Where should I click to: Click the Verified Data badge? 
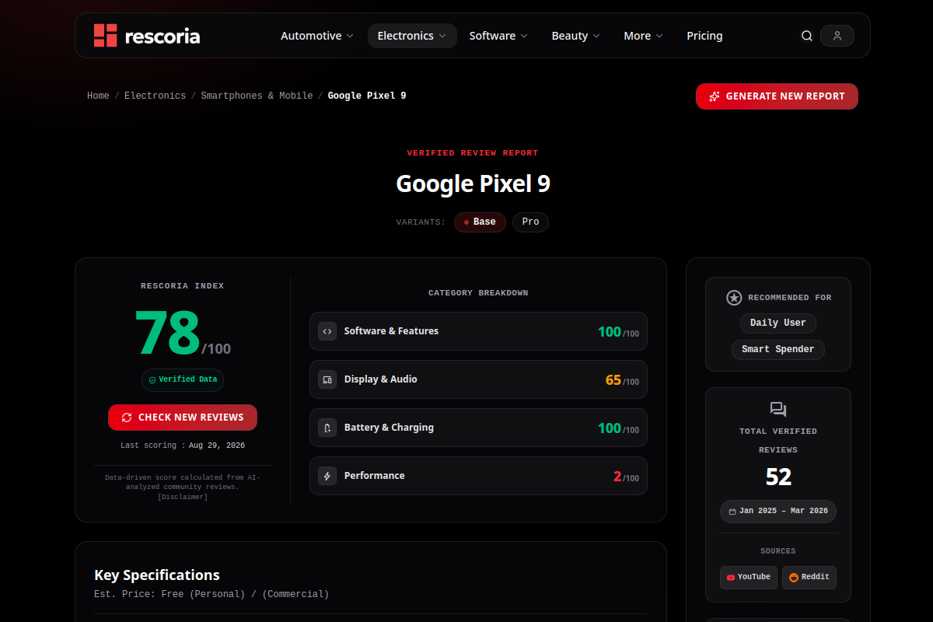tap(183, 380)
